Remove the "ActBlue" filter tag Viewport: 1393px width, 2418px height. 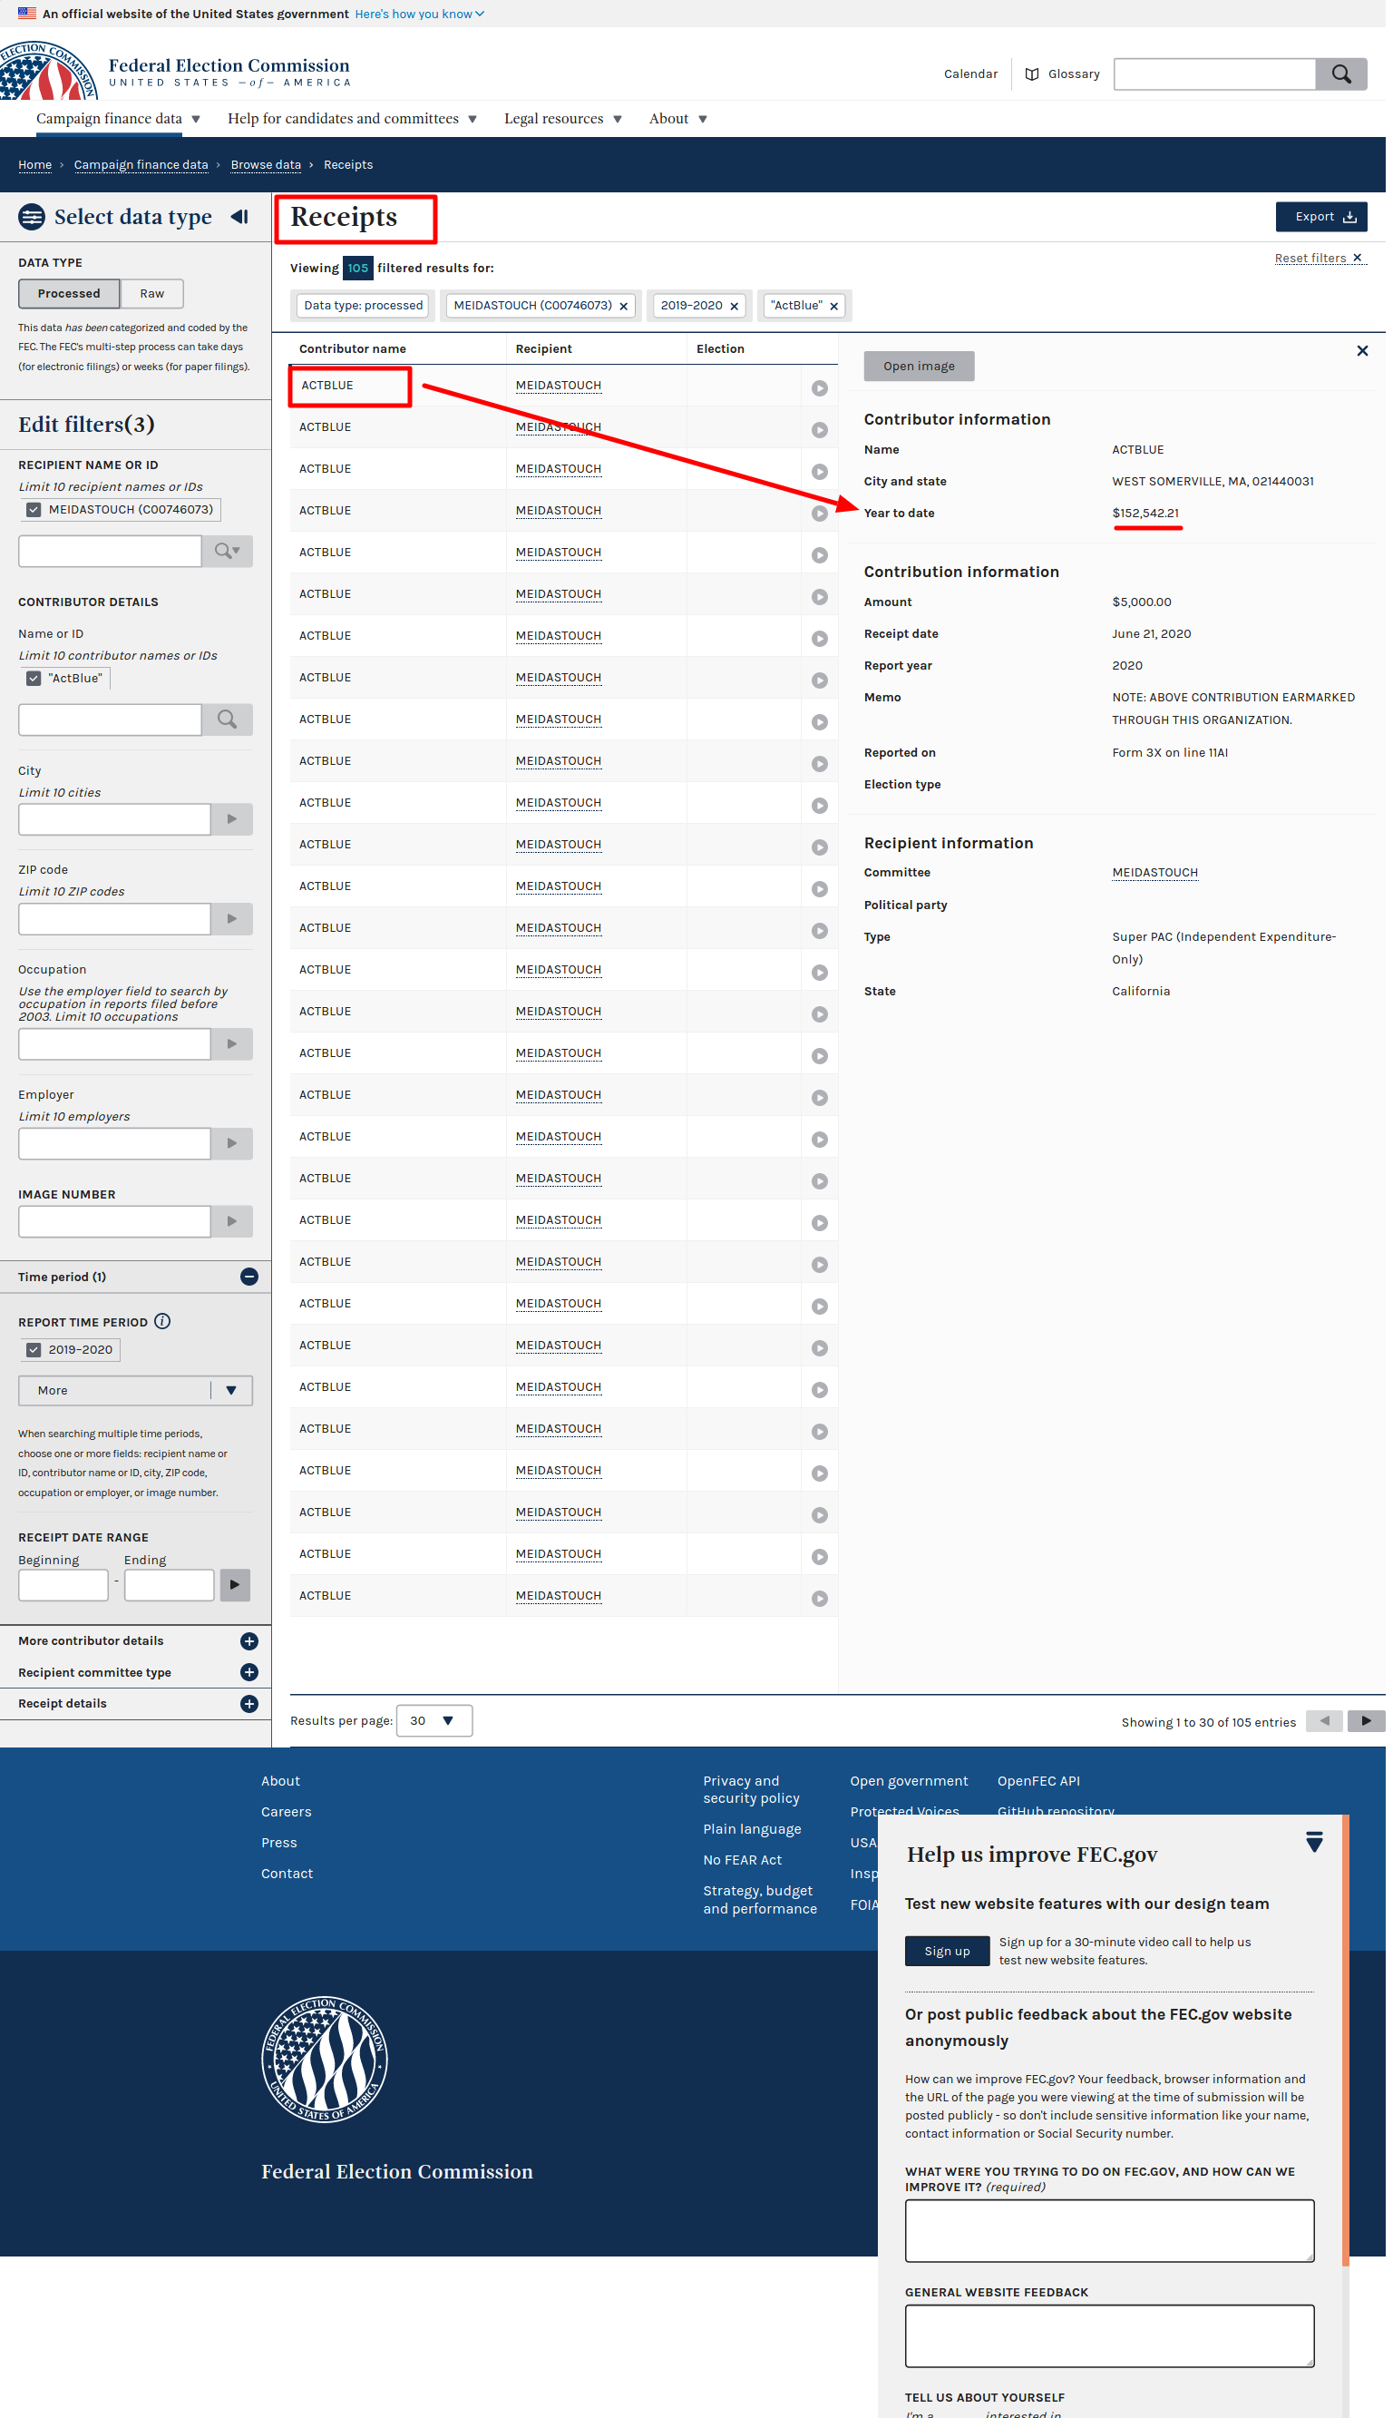(833, 306)
